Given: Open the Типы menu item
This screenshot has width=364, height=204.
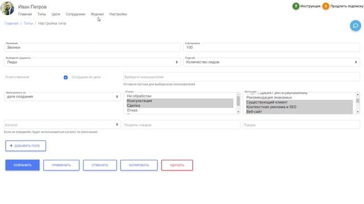Looking at the screenshot, I should pos(42,14).
